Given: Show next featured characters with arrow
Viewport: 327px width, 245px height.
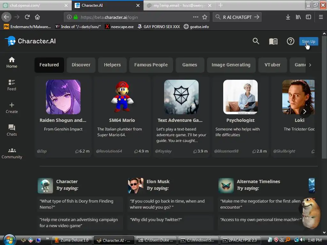Looking at the screenshot, I should tap(305, 111).
